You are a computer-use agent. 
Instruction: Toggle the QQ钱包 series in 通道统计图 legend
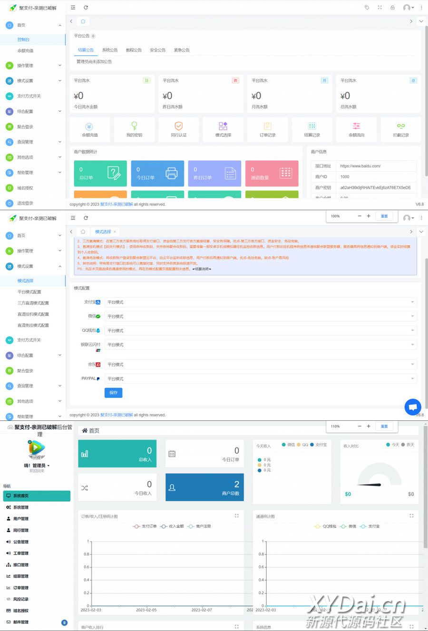325,526
